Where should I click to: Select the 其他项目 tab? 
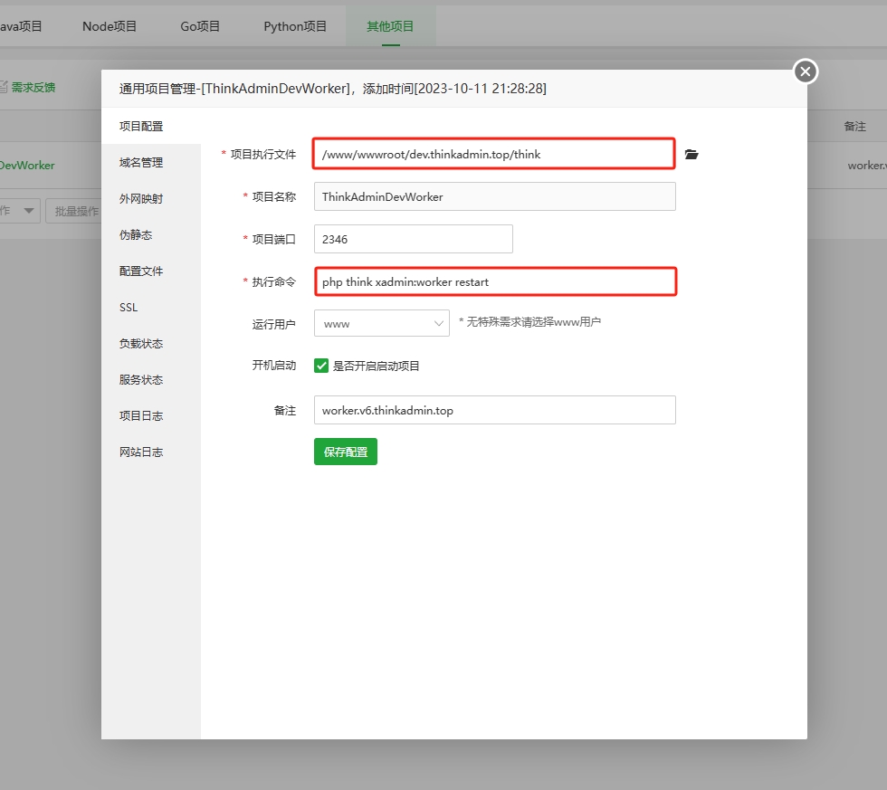[390, 26]
